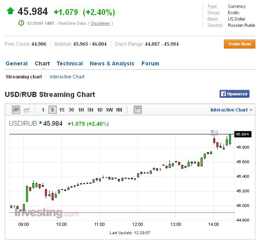The height and width of the screenshot is (242, 257).
Task: Switch to the line chart type icon
Action: 26,110
